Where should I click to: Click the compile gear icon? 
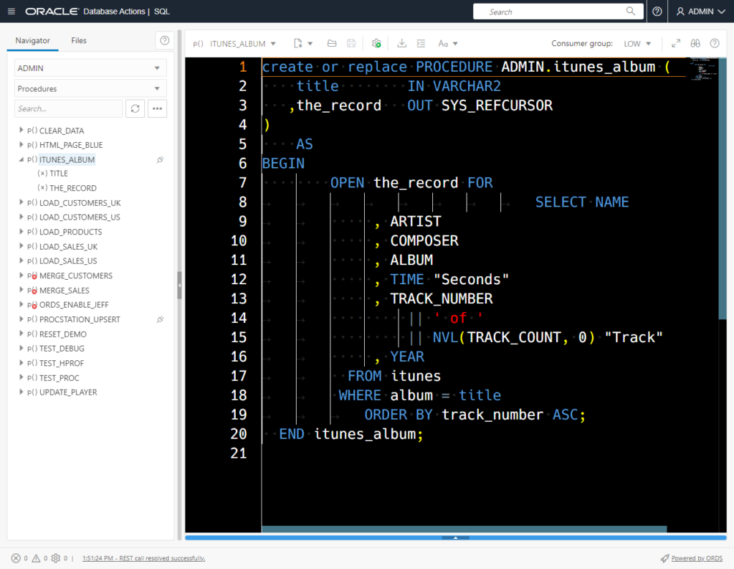[x=376, y=44]
